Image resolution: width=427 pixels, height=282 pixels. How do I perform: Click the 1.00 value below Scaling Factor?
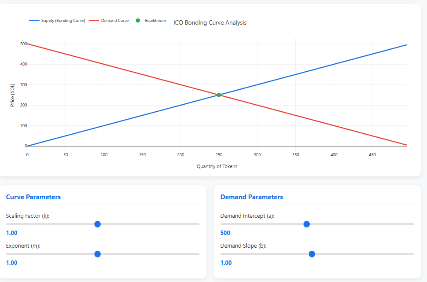[x=11, y=233]
